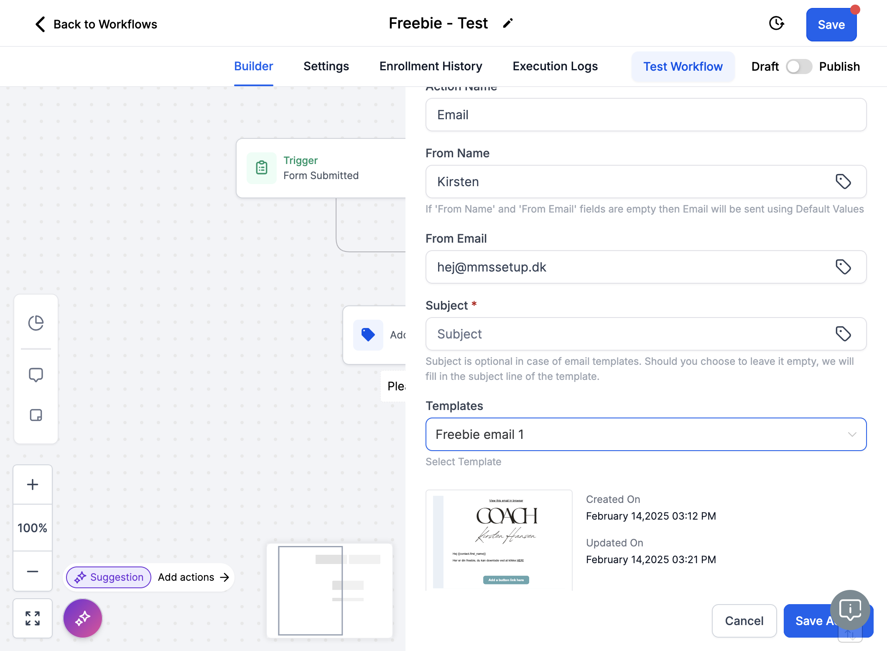Click the top Save button

(x=831, y=25)
